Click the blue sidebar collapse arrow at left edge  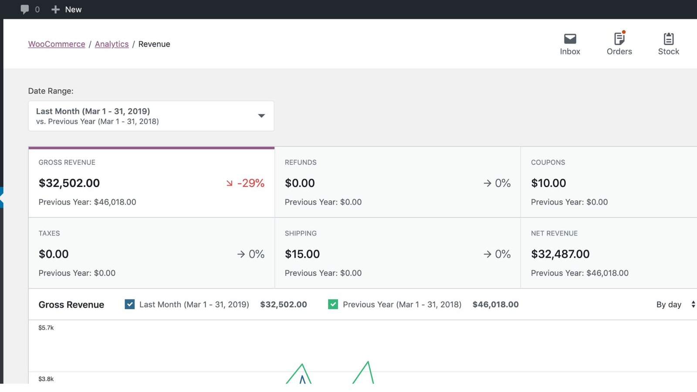[x=2, y=197]
